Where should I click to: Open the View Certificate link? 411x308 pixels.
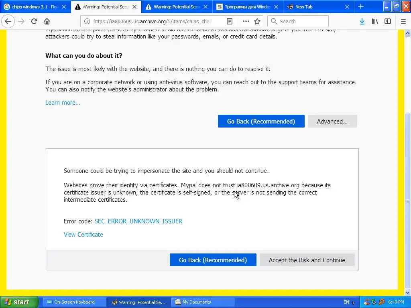[x=83, y=234]
